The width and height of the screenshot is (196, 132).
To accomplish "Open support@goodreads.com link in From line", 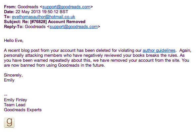I will 66,7.
